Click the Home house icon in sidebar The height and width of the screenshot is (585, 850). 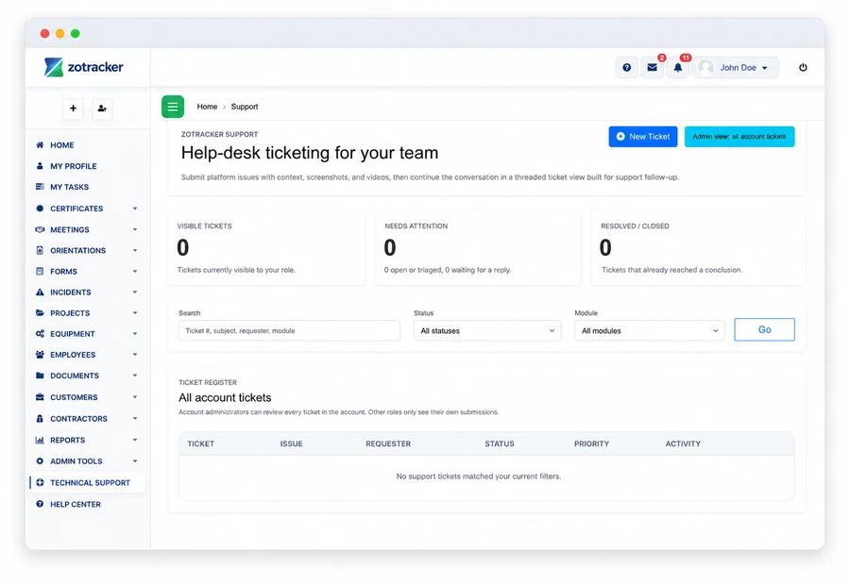point(40,145)
